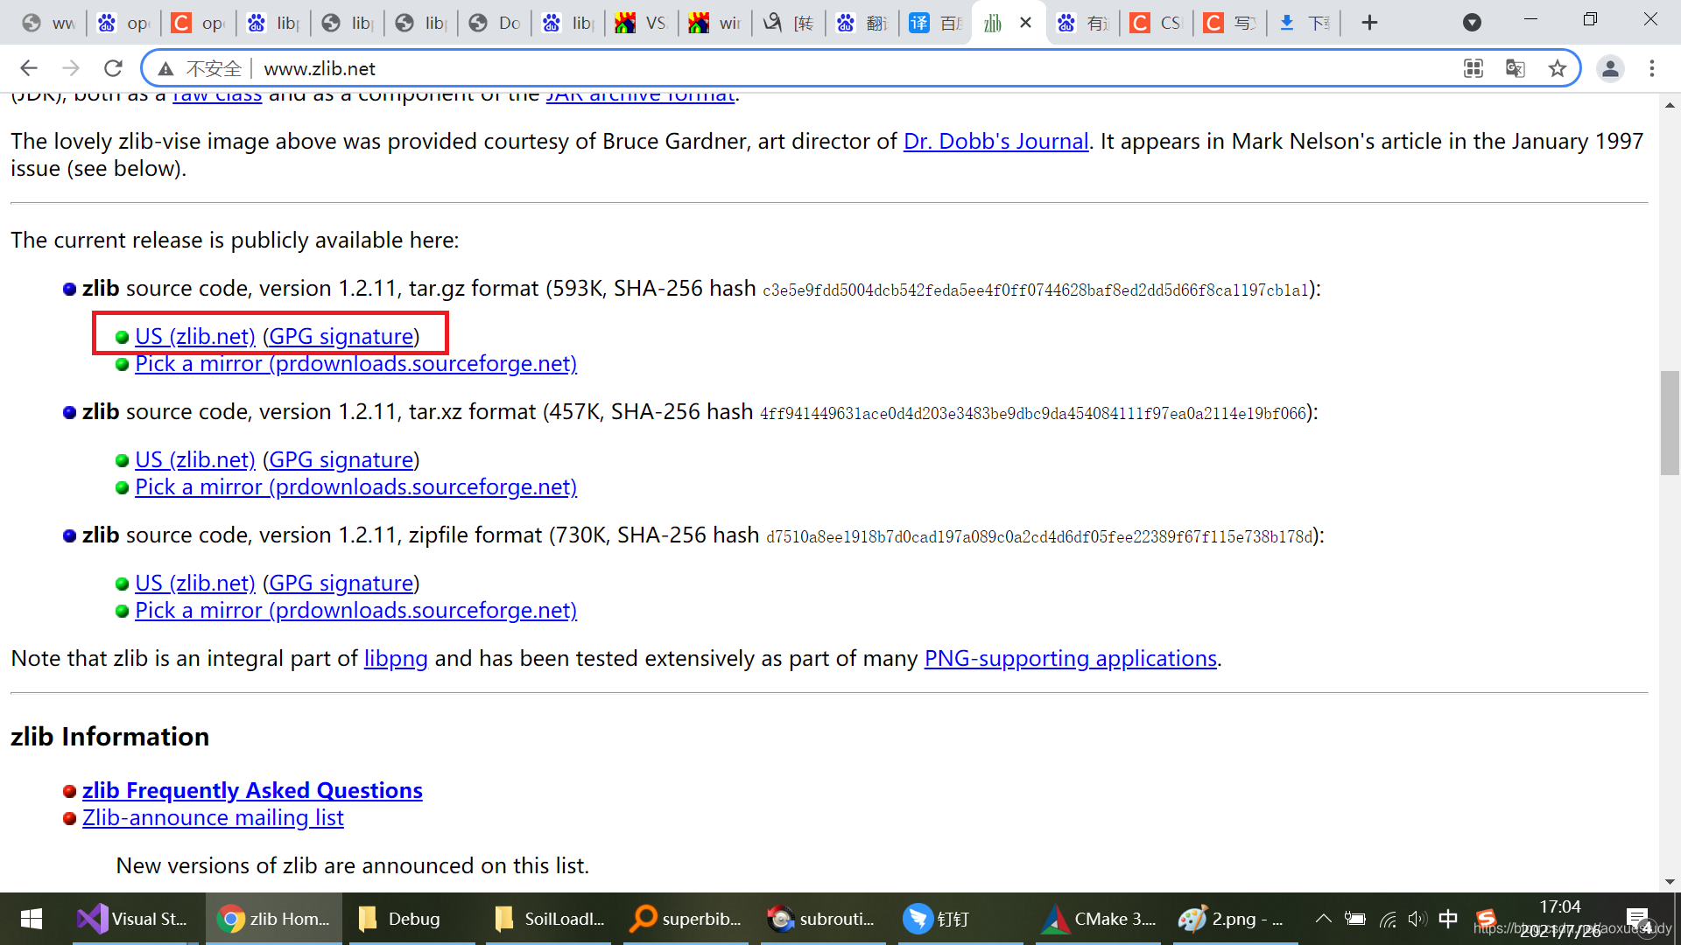Bookmark page with star icon

point(1557,68)
